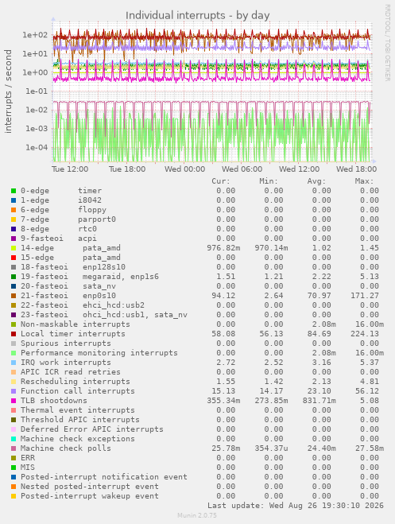Image resolution: width=395 pixels, height=524 pixels.
Task: Click the RRDTOOL / TOBI OETIKER vertical watermark
Action: click(x=388, y=42)
